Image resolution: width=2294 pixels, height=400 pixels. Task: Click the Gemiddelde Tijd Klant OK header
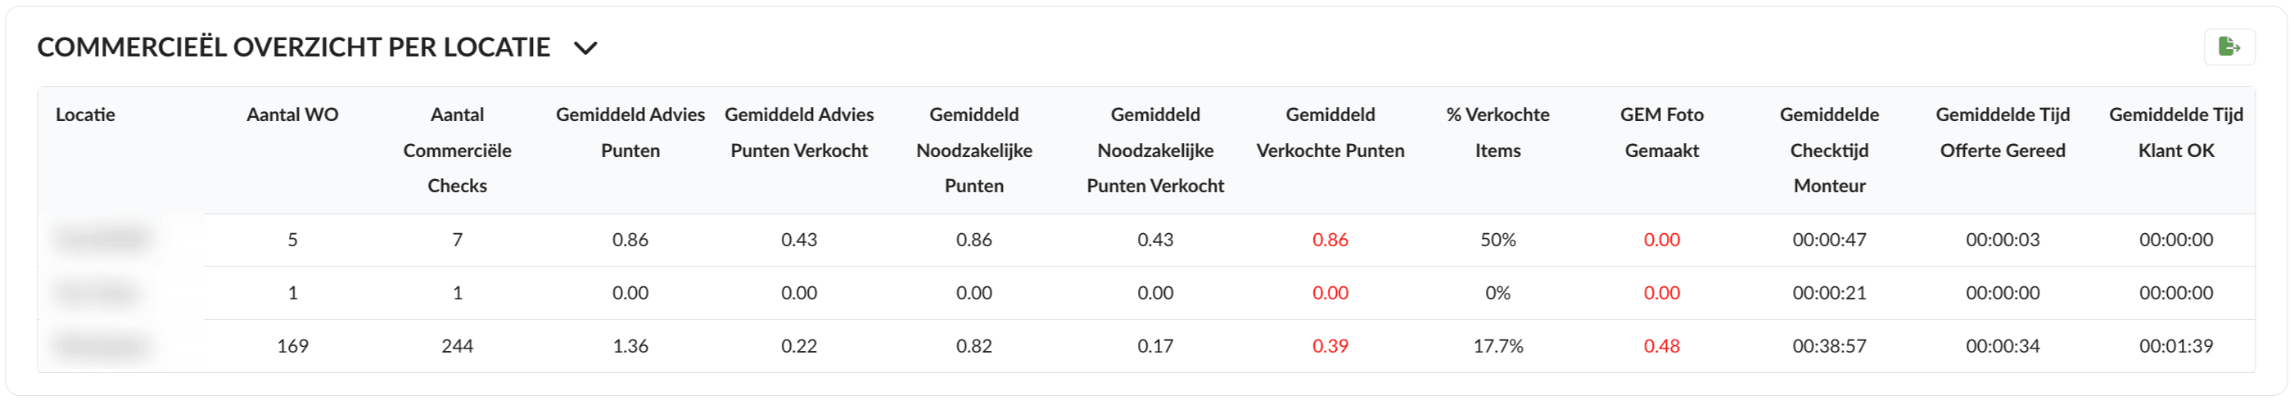(2174, 133)
